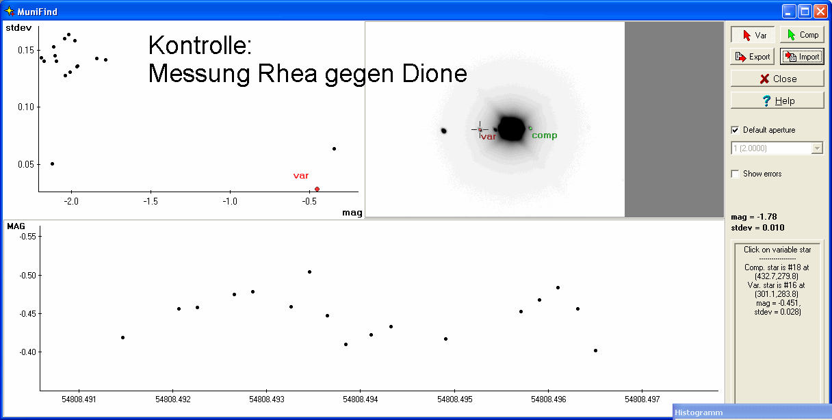
Task: Select the Var star picker button
Action: [x=752, y=35]
